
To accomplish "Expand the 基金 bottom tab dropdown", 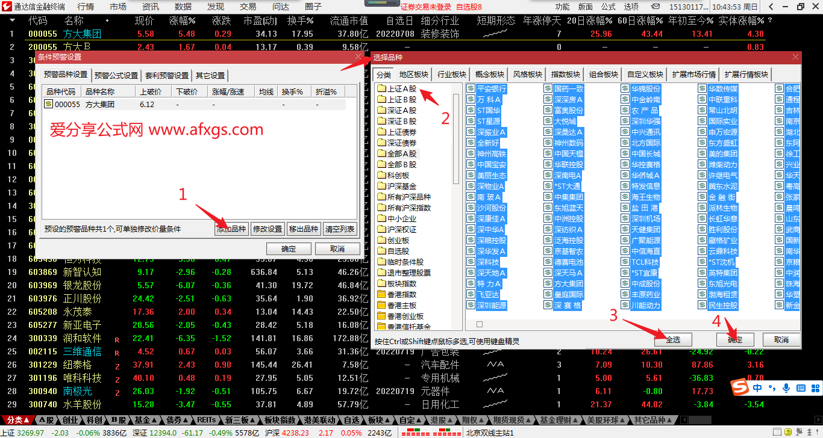I will pyautogui.click(x=145, y=419).
